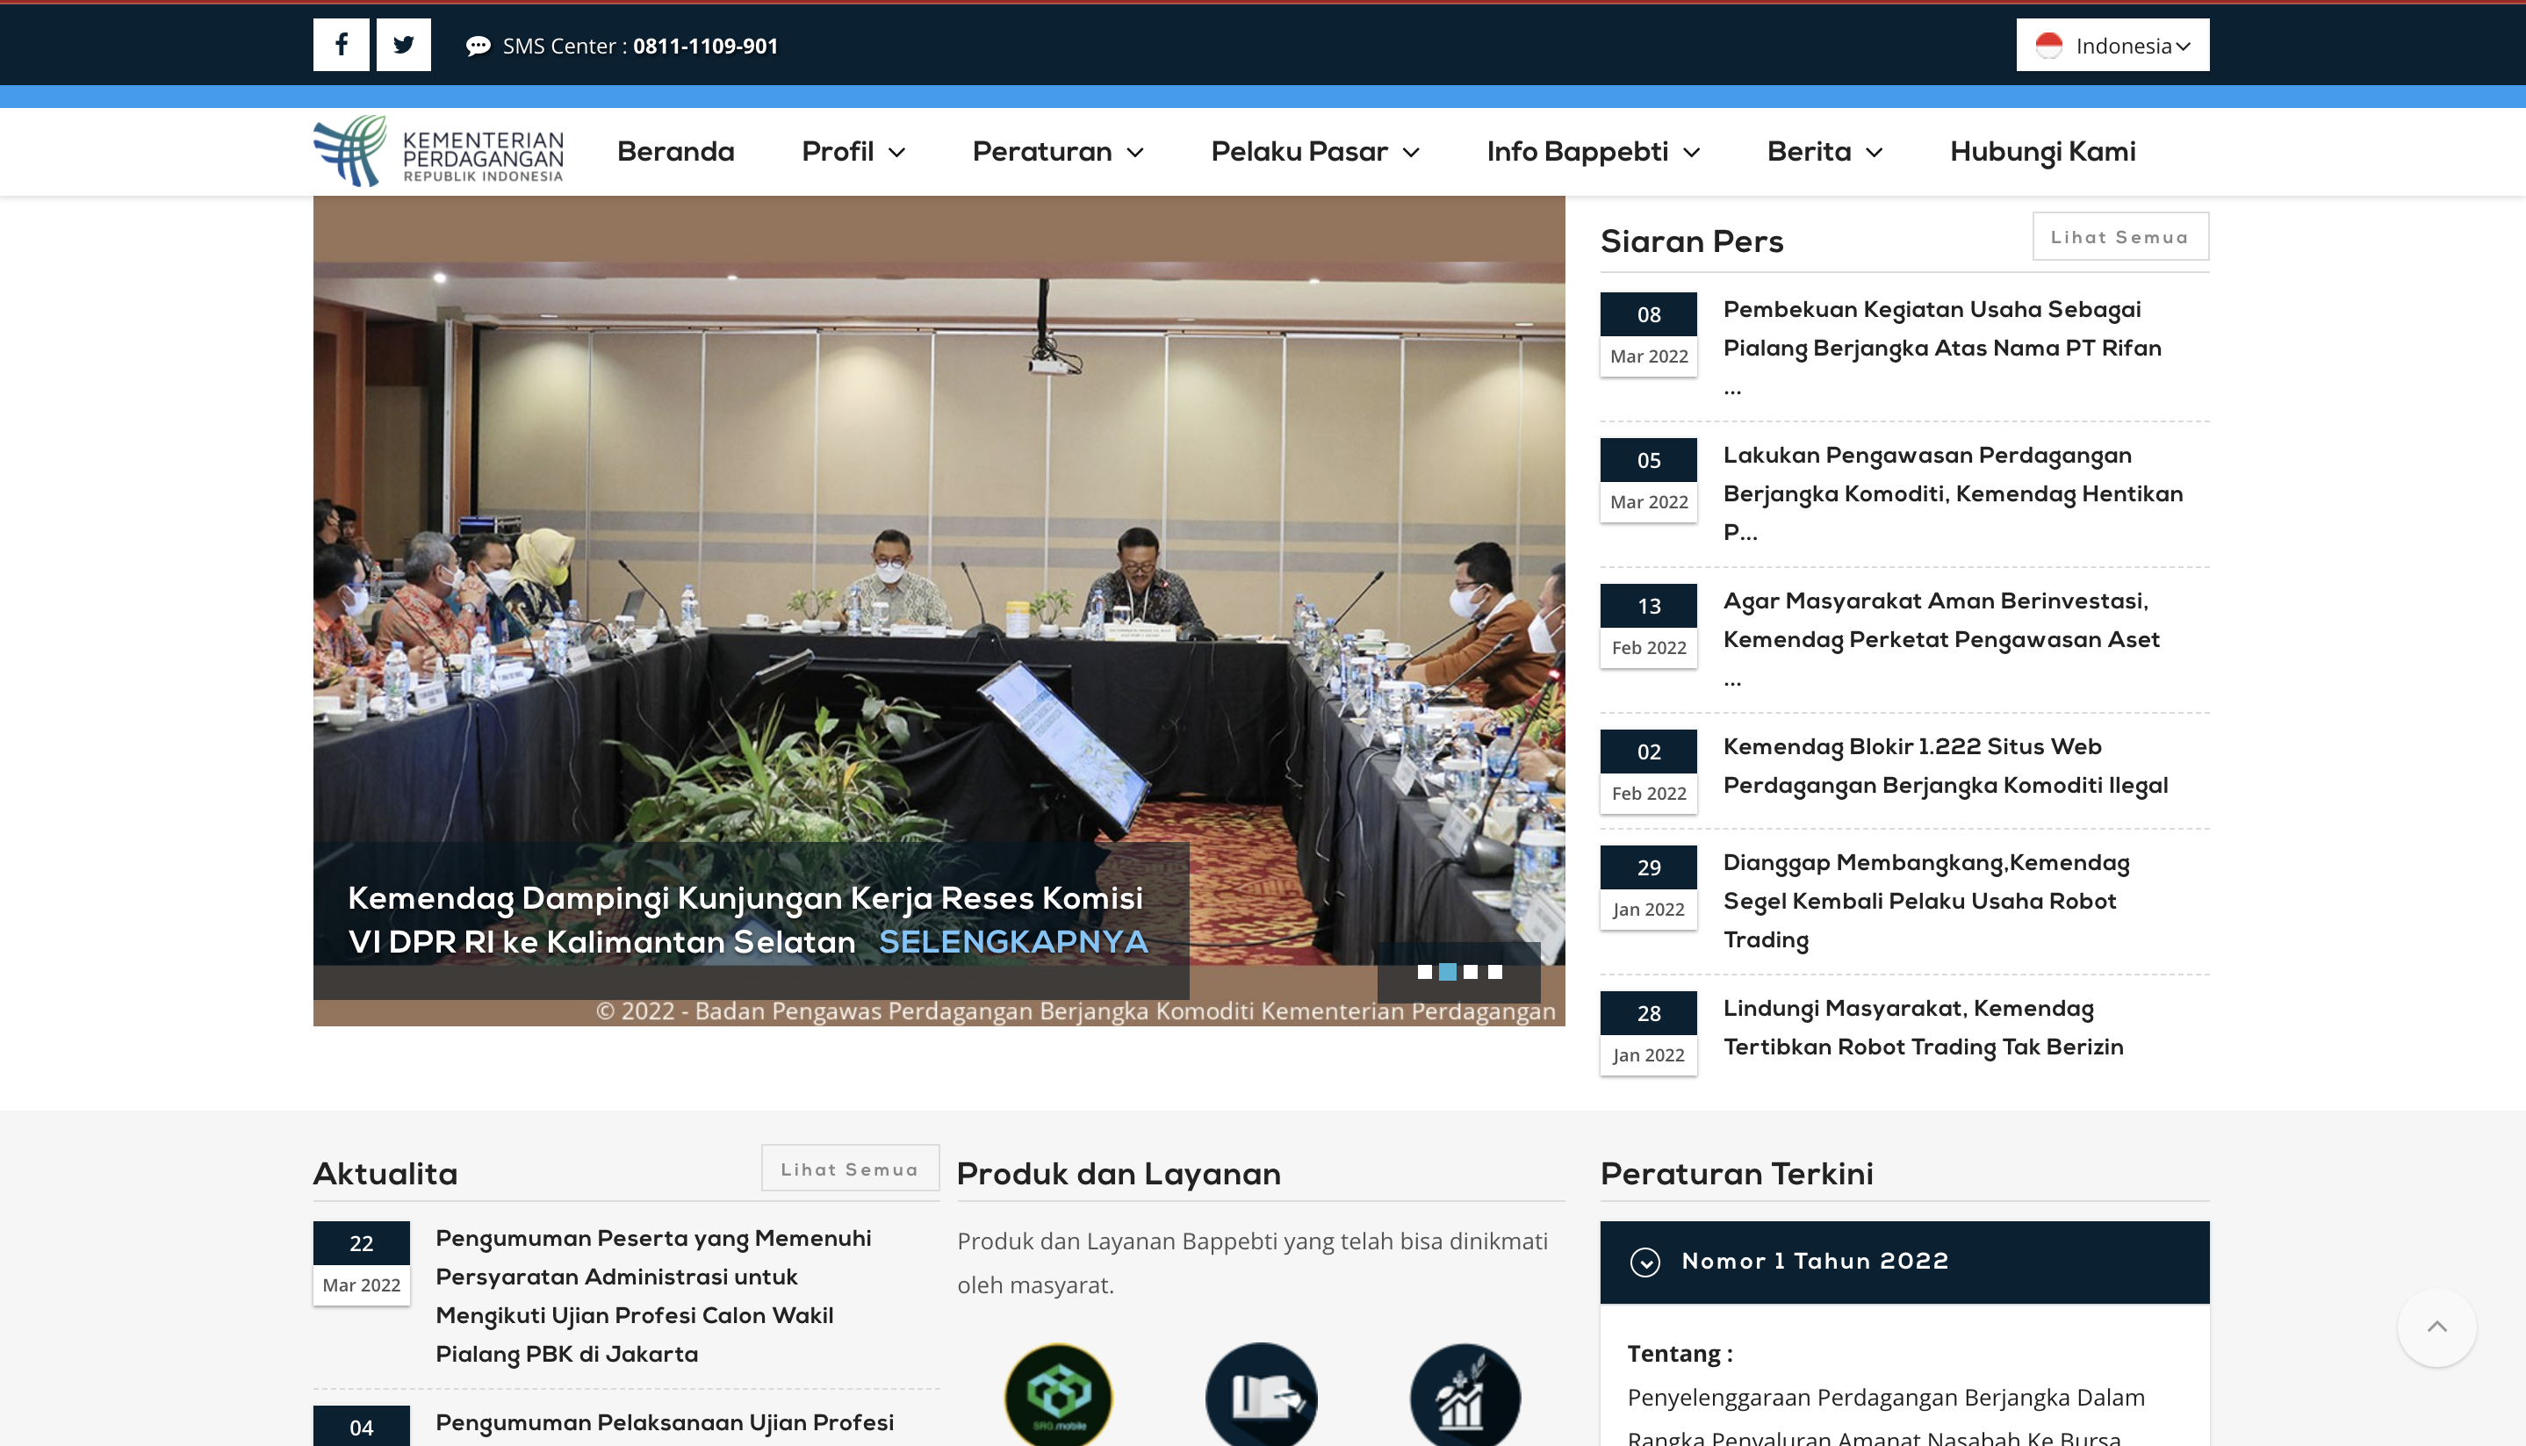Collapse the Nomor 1 Tahun 2022 circle icon

pos(1644,1262)
